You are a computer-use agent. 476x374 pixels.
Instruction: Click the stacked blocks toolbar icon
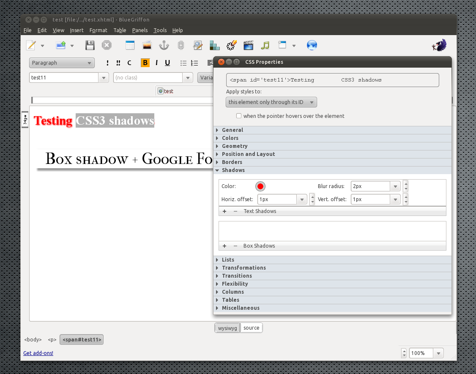pos(215,45)
